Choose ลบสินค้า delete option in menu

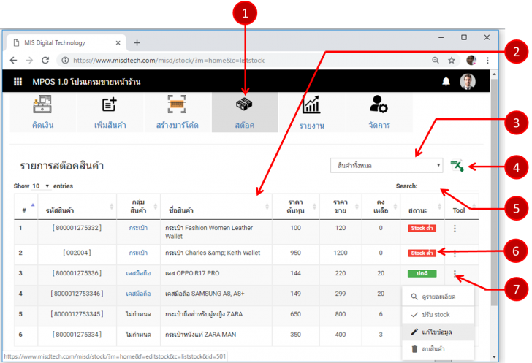438,348
